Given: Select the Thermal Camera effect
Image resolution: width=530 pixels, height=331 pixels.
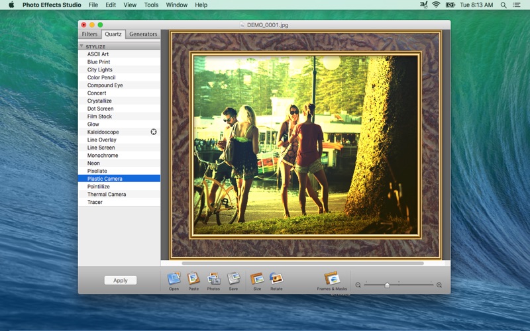Looking at the screenshot, I should tap(106, 194).
